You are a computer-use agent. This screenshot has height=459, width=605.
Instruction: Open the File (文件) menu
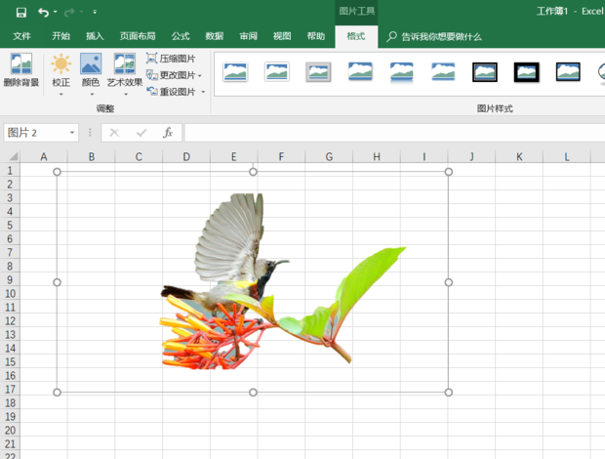click(x=21, y=36)
